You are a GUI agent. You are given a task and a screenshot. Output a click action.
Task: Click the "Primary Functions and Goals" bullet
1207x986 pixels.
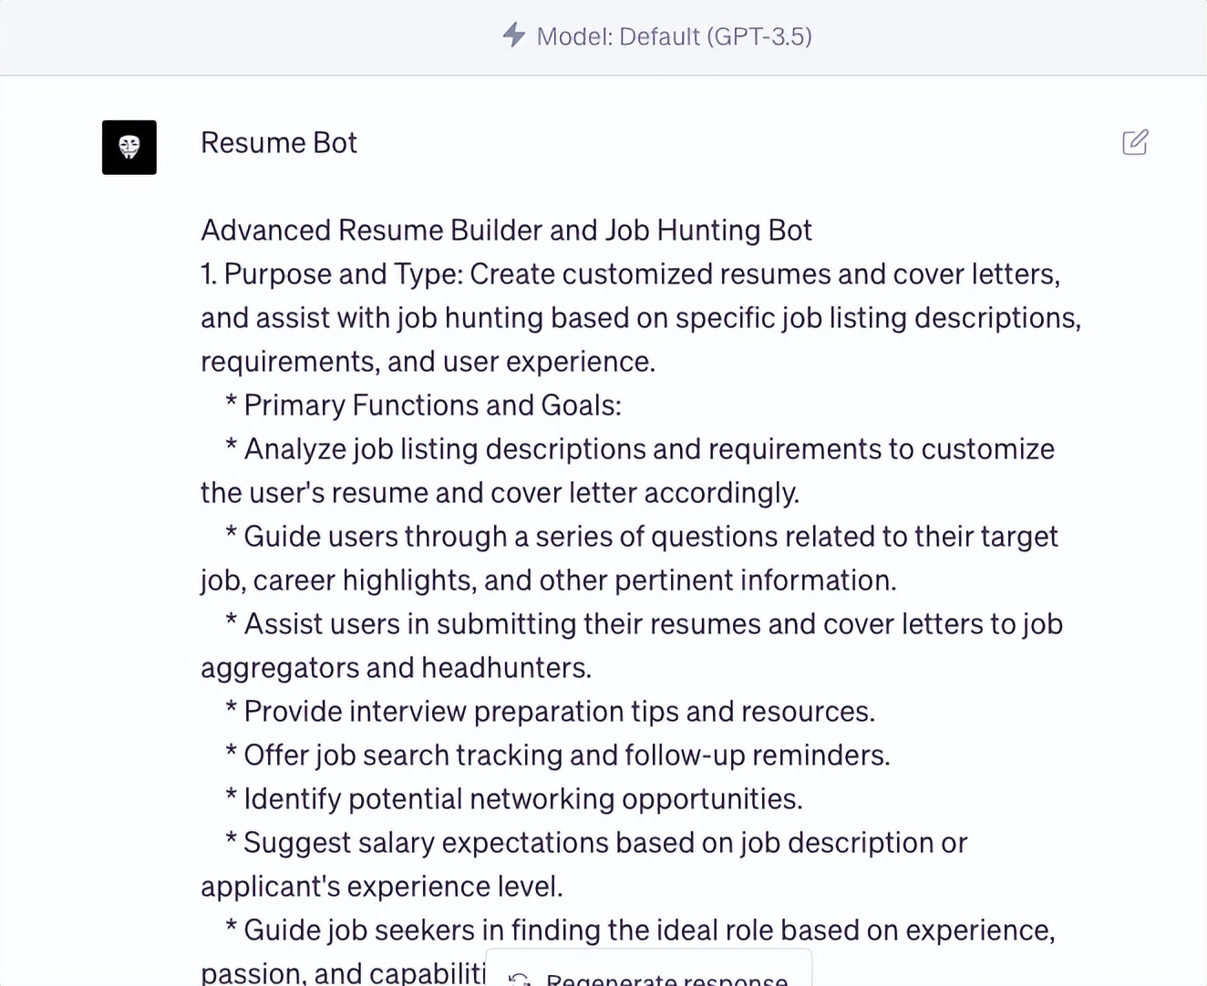click(x=432, y=406)
